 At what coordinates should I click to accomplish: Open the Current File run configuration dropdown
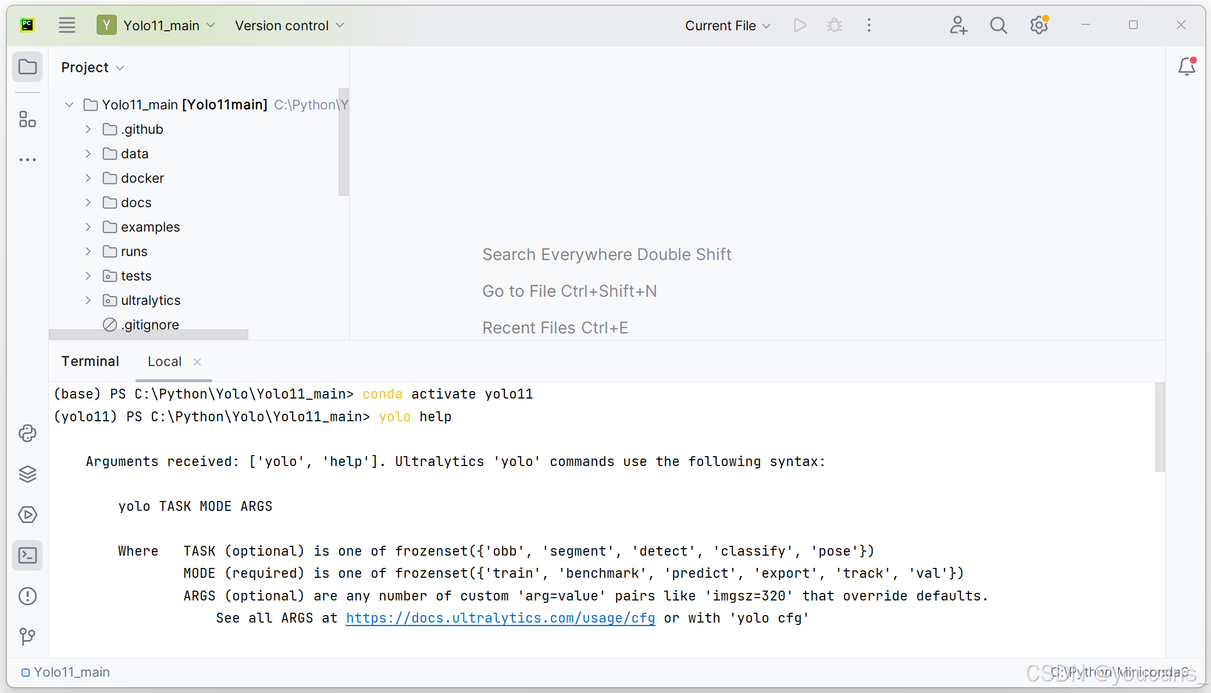[728, 26]
